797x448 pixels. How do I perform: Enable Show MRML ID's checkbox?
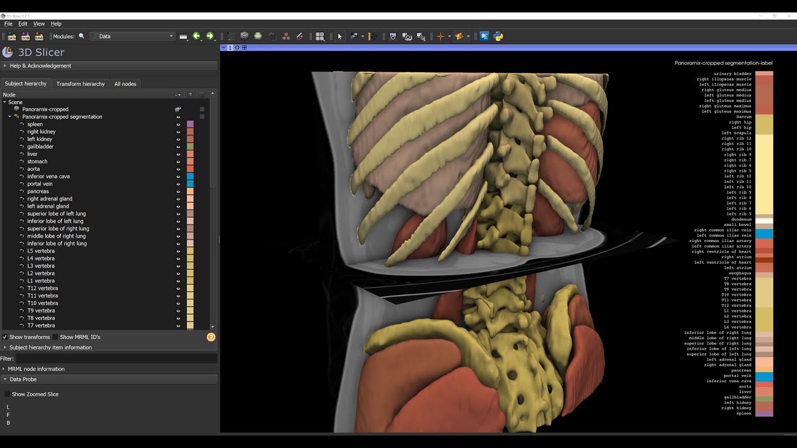(56, 337)
